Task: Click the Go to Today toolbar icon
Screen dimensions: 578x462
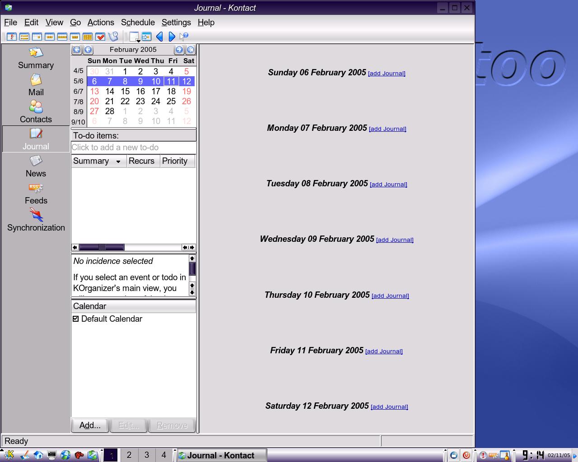Action: (146, 37)
